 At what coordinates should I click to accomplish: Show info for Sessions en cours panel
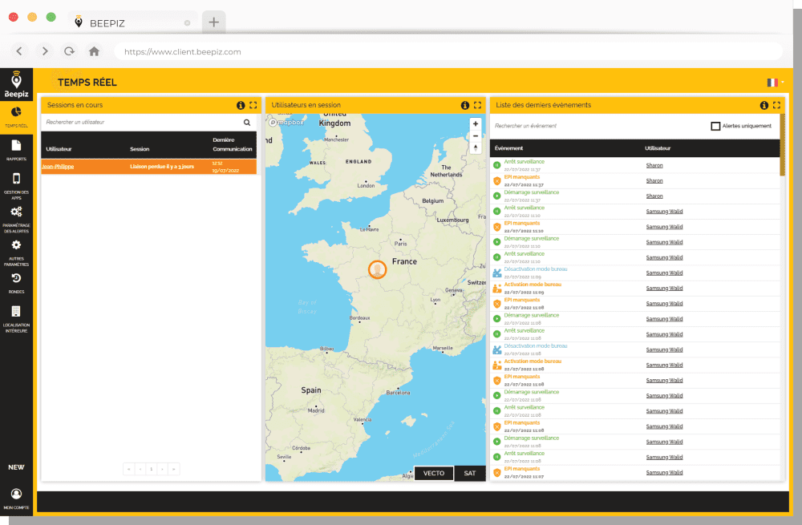click(x=241, y=105)
